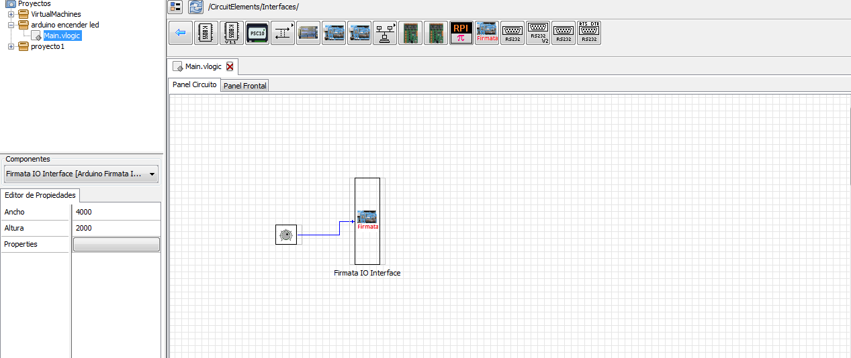Select the knob component on the canvas

pos(286,235)
